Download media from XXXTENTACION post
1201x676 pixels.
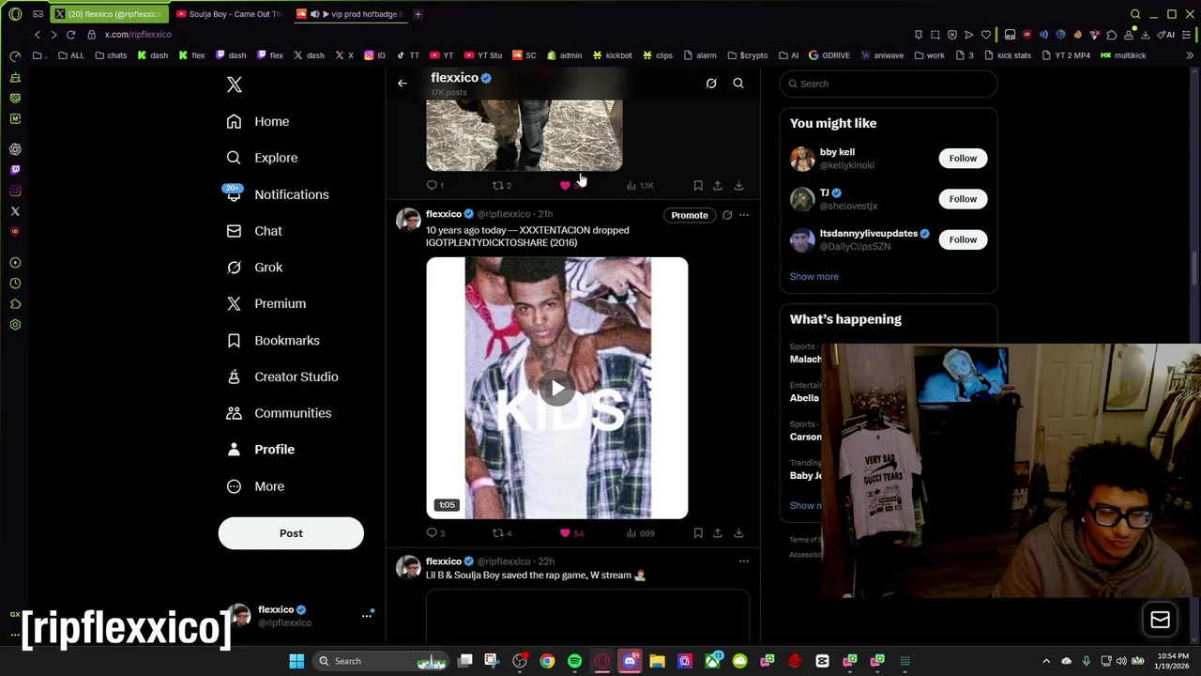tap(738, 533)
